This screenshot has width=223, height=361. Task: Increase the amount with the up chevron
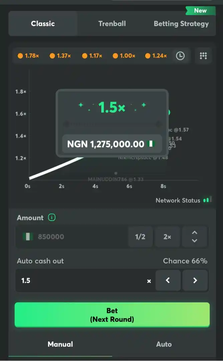[195, 233]
